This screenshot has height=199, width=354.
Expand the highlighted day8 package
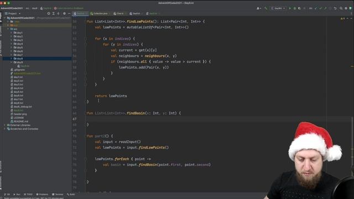pyautogui.click(x=11, y=59)
